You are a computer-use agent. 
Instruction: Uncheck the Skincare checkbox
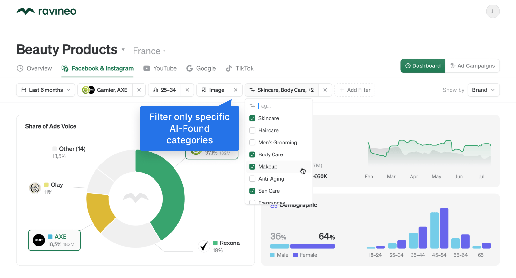point(253,118)
